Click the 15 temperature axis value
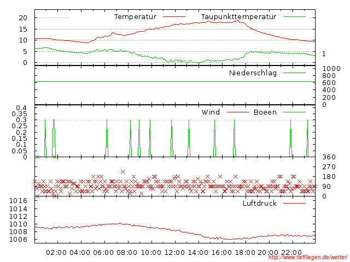This screenshot has height=262, width=350. [x=23, y=29]
